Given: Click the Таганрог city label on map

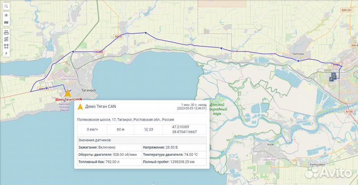Looking at the screenshot, I should 89,90.
